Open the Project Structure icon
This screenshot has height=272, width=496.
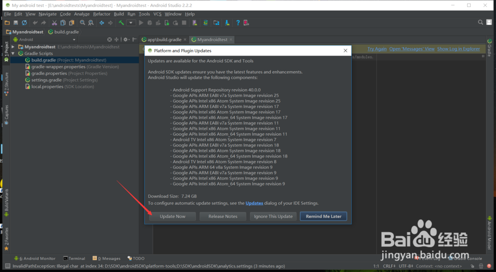pyautogui.click(x=216, y=23)
